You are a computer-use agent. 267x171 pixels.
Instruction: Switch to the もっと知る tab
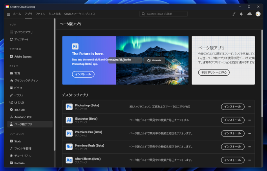point(55,14)
